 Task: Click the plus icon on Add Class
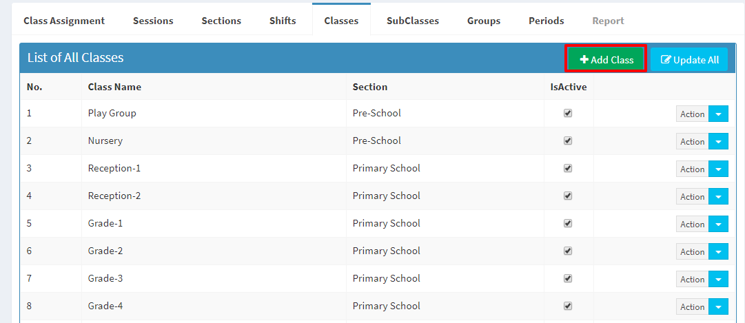pos(584,60)
